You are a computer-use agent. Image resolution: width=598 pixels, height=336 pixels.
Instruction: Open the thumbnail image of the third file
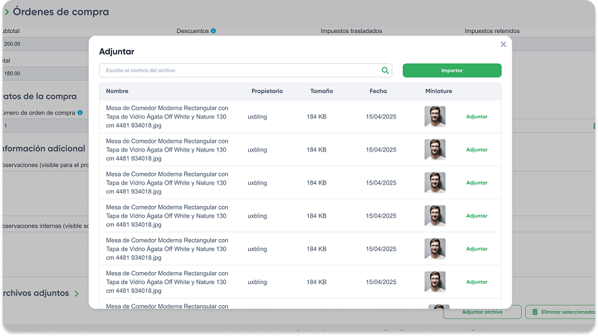[435, 183]
